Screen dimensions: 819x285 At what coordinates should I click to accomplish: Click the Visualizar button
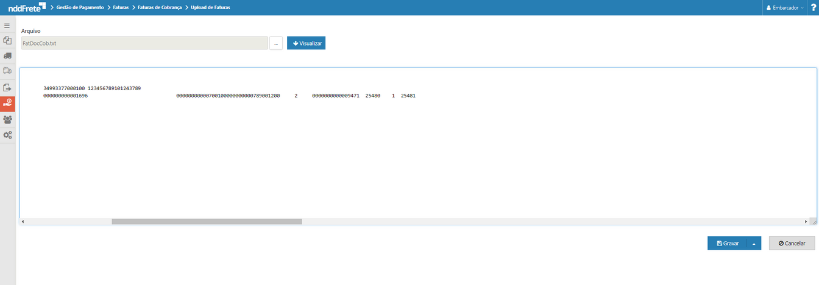tap(306, 43)
